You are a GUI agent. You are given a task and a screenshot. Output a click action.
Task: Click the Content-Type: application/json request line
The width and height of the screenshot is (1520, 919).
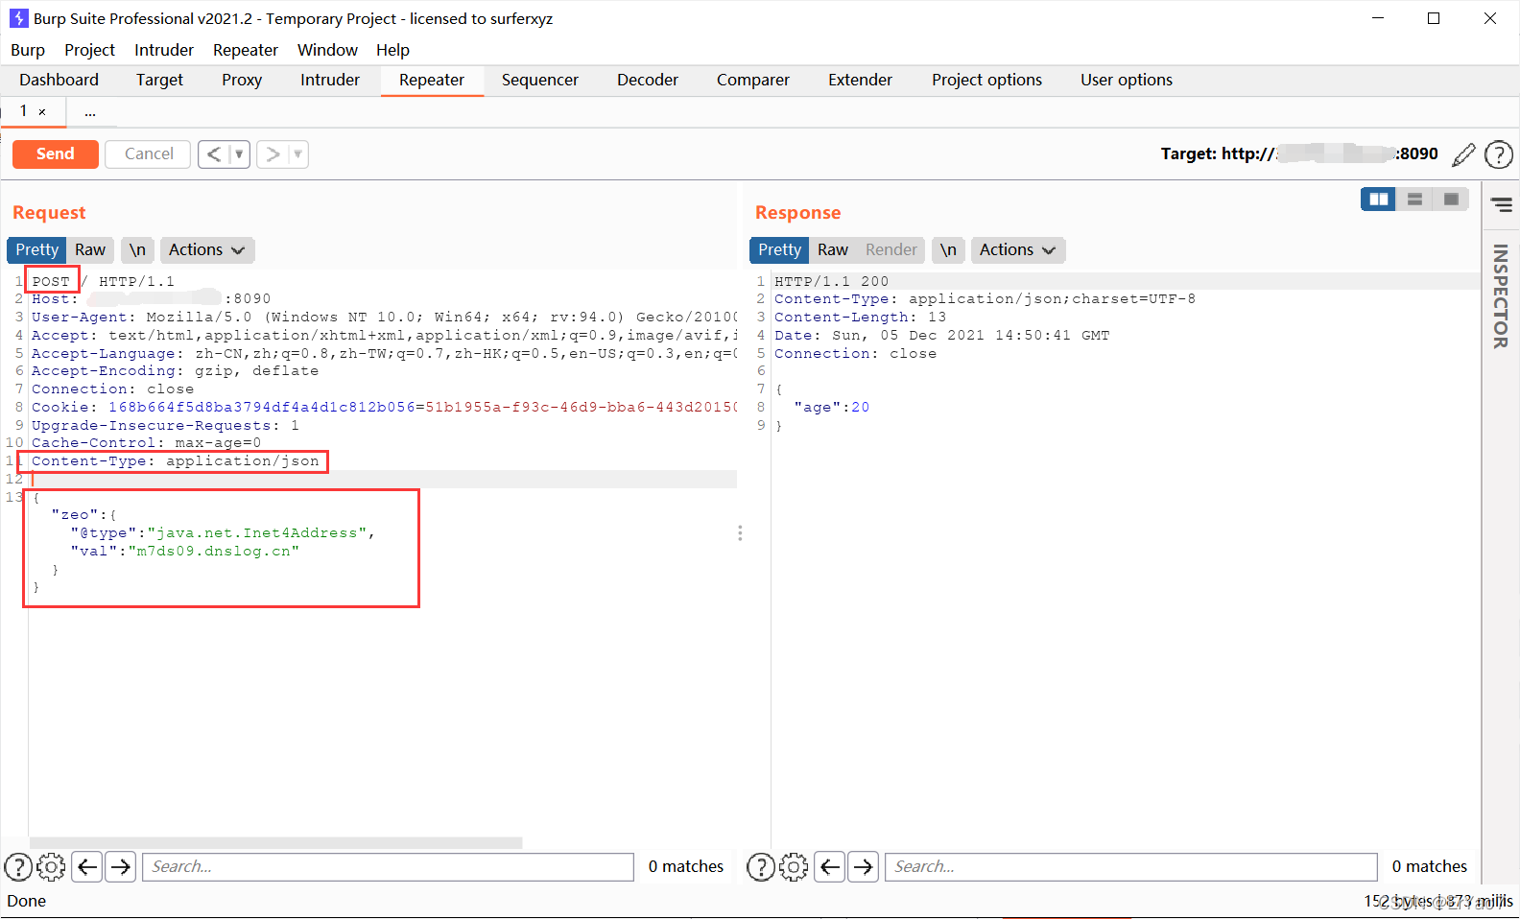(x=176, y=461)
